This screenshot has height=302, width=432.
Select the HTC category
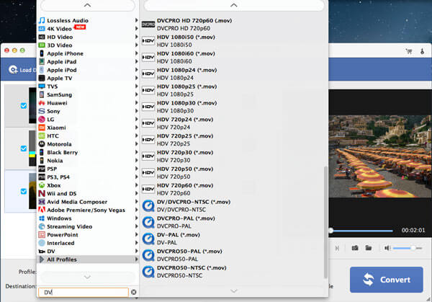click(x=88, y=136)
